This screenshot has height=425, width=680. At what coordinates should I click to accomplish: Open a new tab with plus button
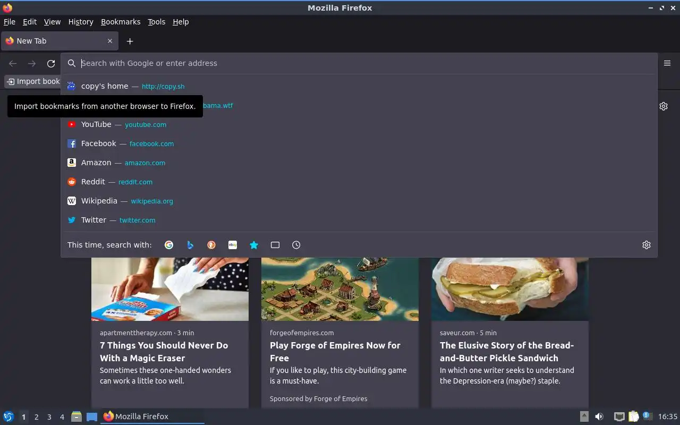pyautogui.click(x=130, y=41)
